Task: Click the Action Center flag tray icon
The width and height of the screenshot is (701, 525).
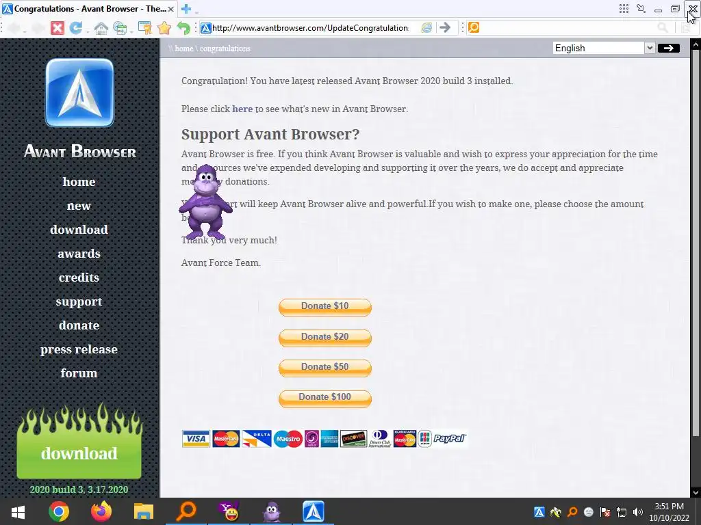Action: 605,512
